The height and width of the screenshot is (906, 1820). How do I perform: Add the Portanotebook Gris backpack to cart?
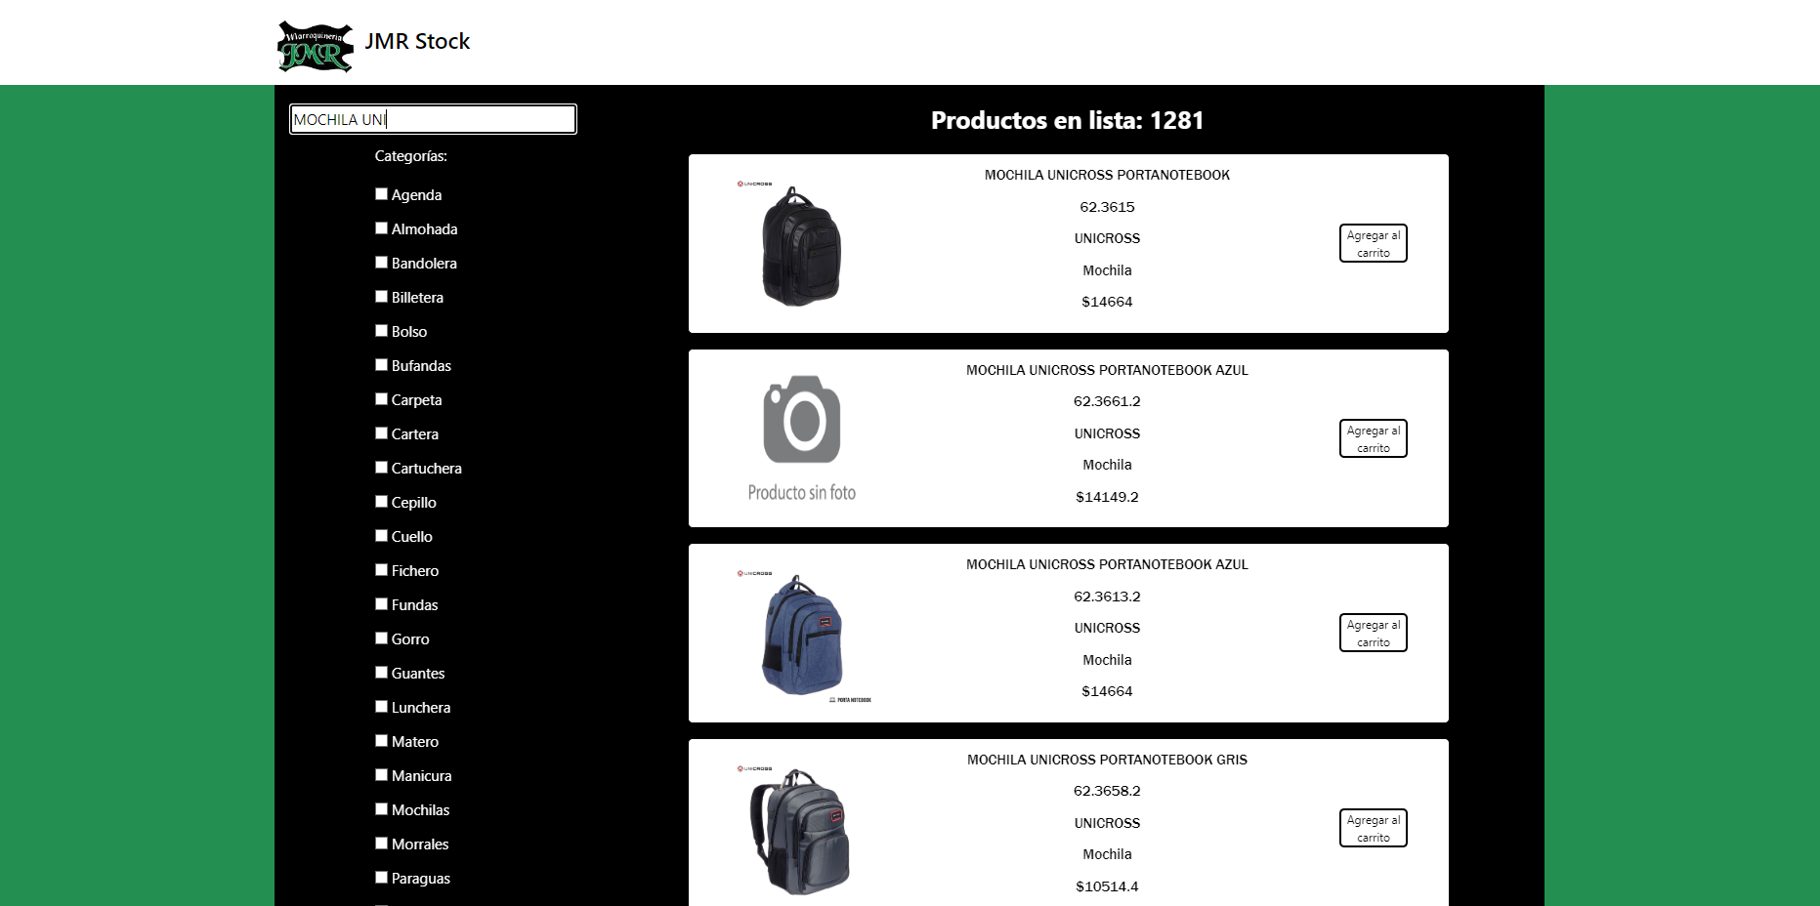1373,828
